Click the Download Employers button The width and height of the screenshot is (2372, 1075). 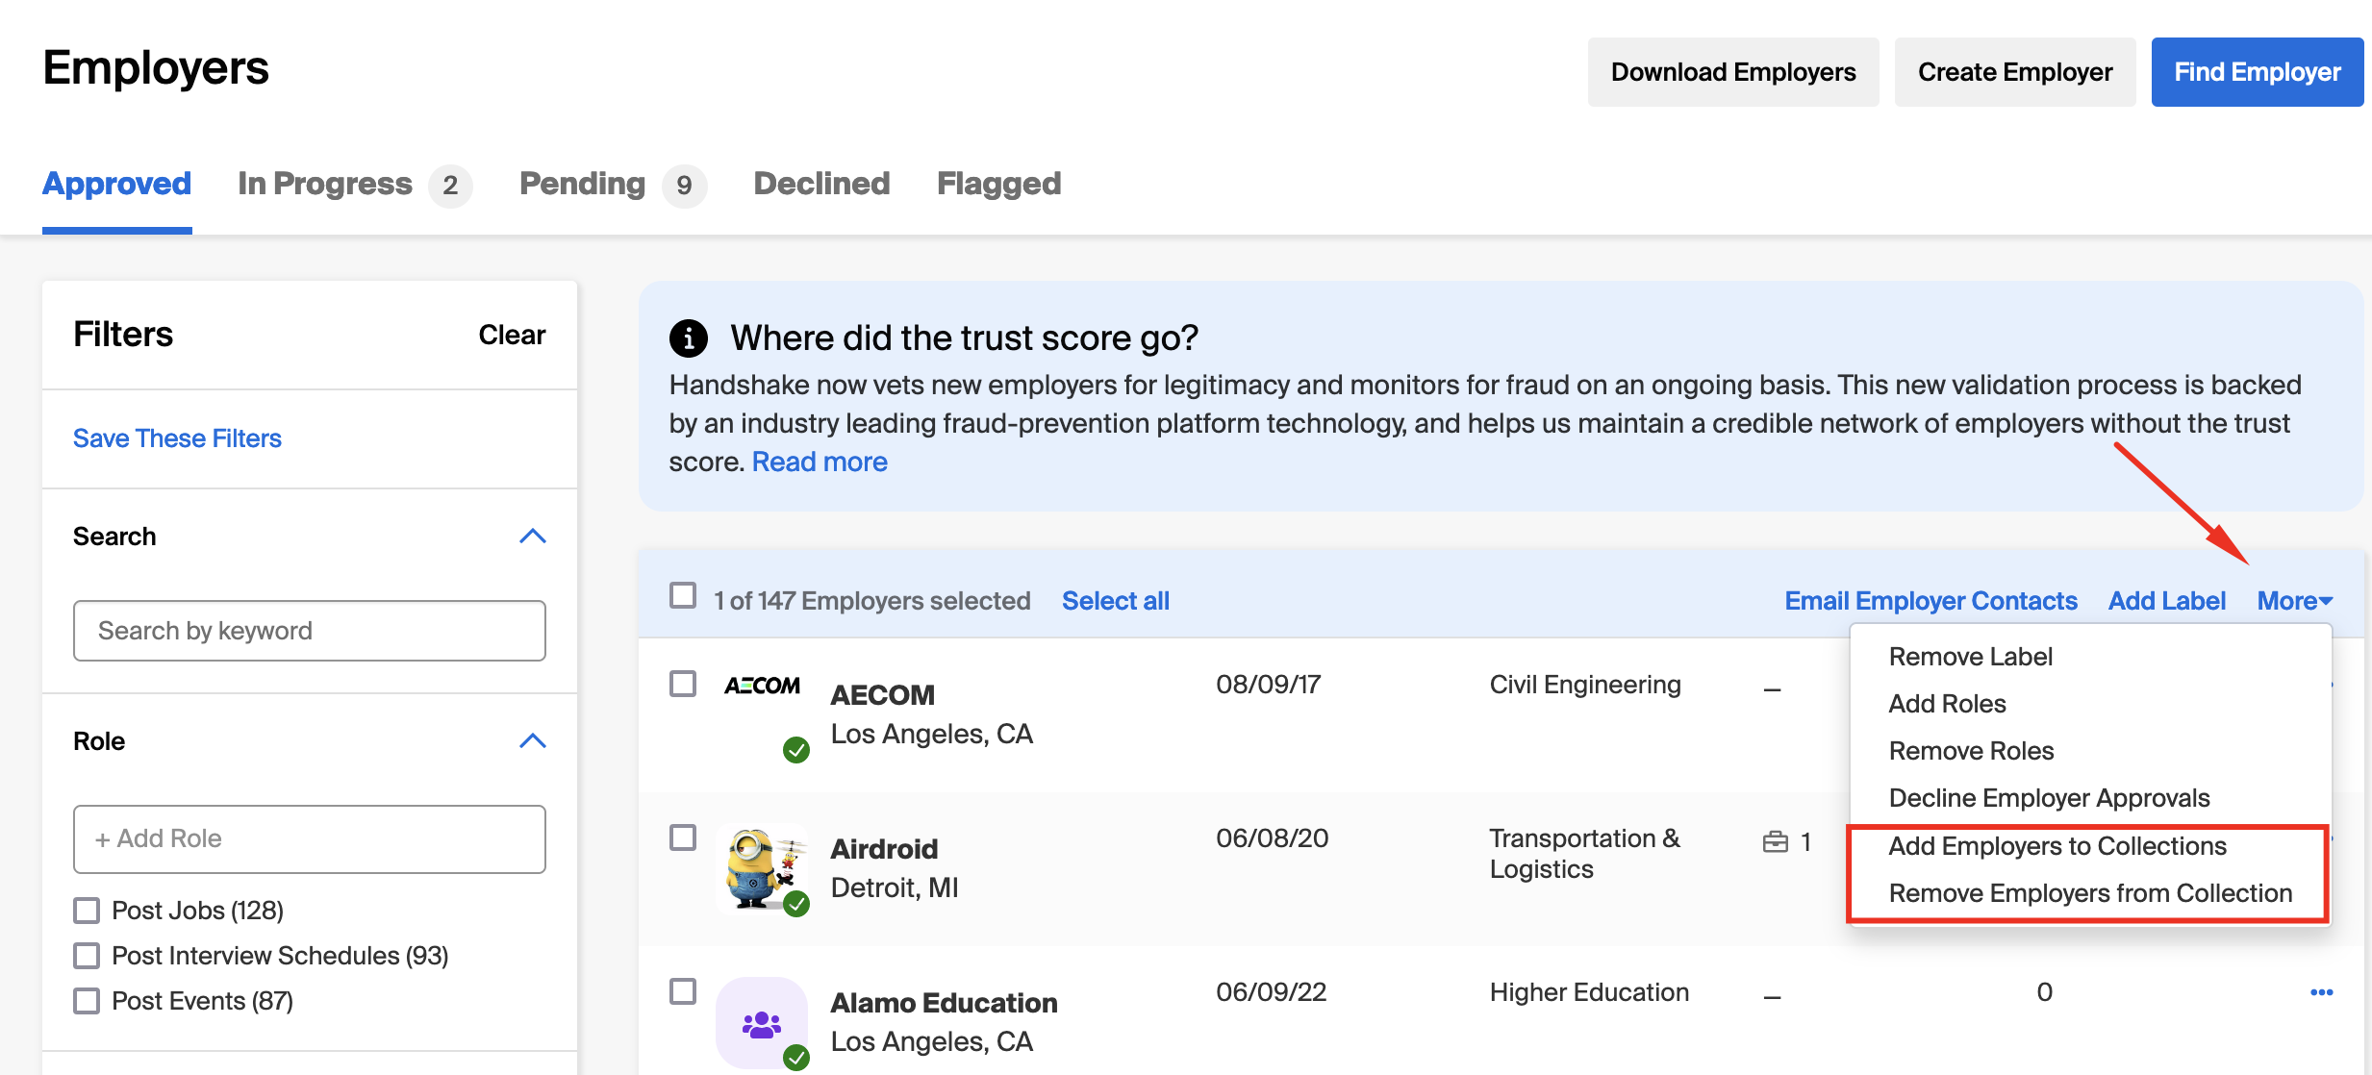pyautogui.click(x=1733, y=72)
